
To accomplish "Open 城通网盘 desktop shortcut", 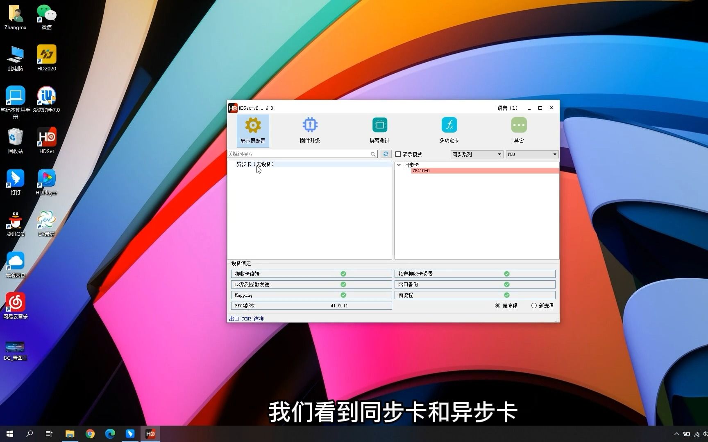I will [16, 265].
